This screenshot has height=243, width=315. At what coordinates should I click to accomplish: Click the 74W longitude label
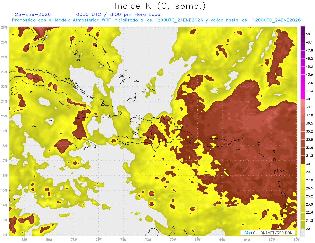click(123, 240)
